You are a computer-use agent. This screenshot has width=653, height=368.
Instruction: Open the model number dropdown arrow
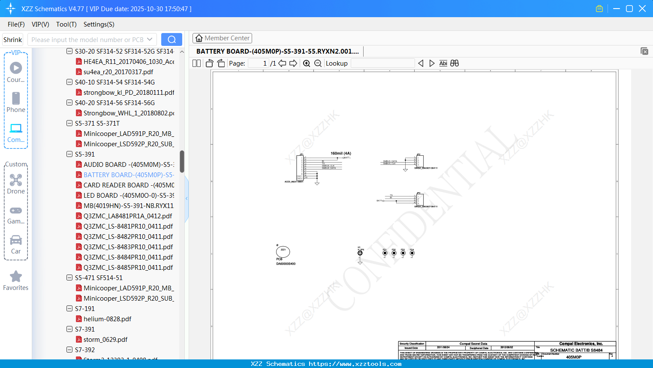pos(150,39)
